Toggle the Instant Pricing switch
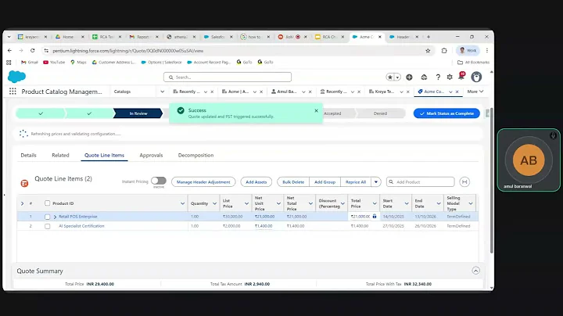This screenshot has width=563, height=316. (x=158, y=181)
